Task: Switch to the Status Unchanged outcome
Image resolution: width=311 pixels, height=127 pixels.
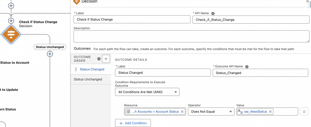Action: (88, 79)
